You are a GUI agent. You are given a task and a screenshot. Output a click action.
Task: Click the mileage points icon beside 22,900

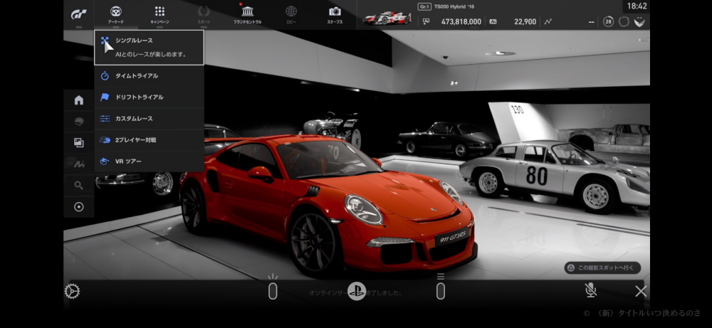[x=493, y=21]
